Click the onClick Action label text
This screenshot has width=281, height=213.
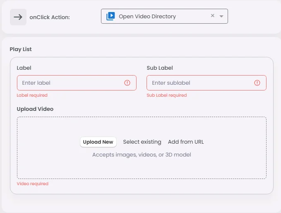coord(50,17)
